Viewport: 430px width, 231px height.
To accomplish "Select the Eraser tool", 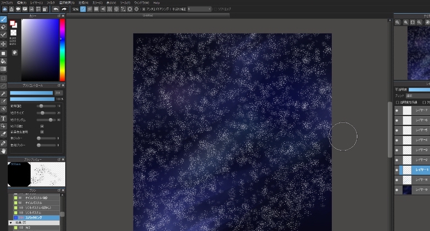I will coord(3,26).
